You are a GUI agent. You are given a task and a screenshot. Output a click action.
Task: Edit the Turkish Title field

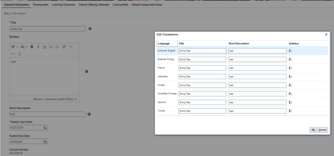[202, 111]
